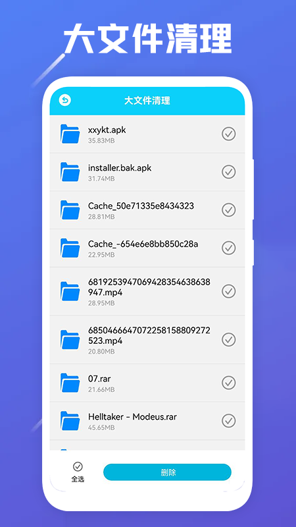Image resolution: width=296 pixels, height=527 pixels.
Task: Click the Cache_-654e6e8bb850c28a file name
Action: click(143, 244)
